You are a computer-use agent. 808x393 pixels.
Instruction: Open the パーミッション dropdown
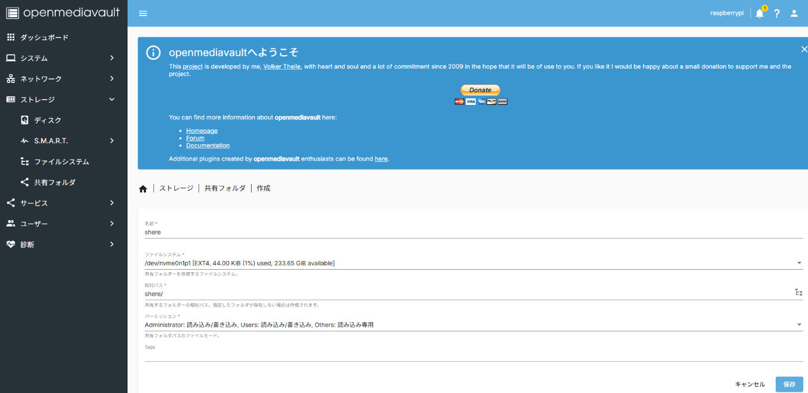click(473, 324)
